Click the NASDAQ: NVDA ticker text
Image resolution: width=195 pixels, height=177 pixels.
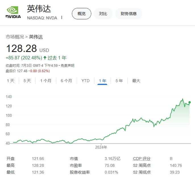pyautogui.click(x=42, y=18)
